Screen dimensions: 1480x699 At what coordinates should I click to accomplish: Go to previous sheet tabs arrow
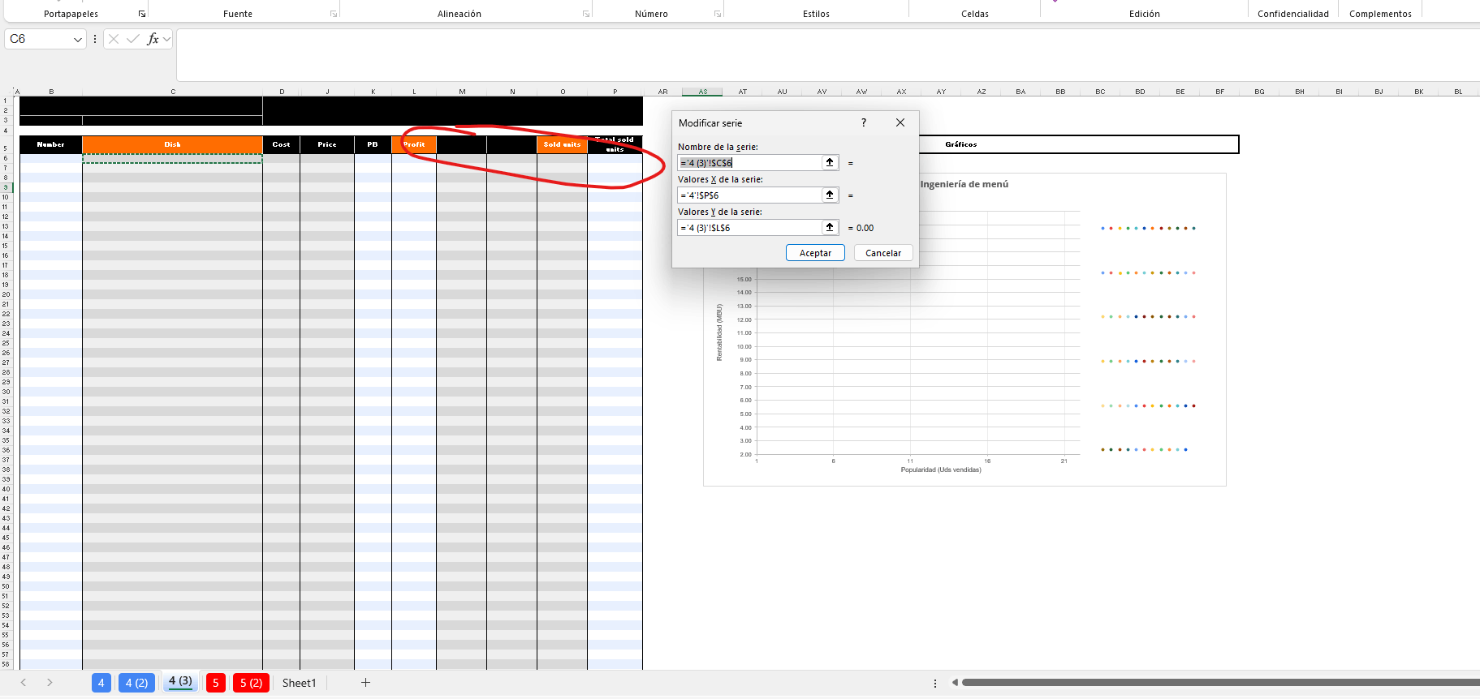(x=24, y=683)
